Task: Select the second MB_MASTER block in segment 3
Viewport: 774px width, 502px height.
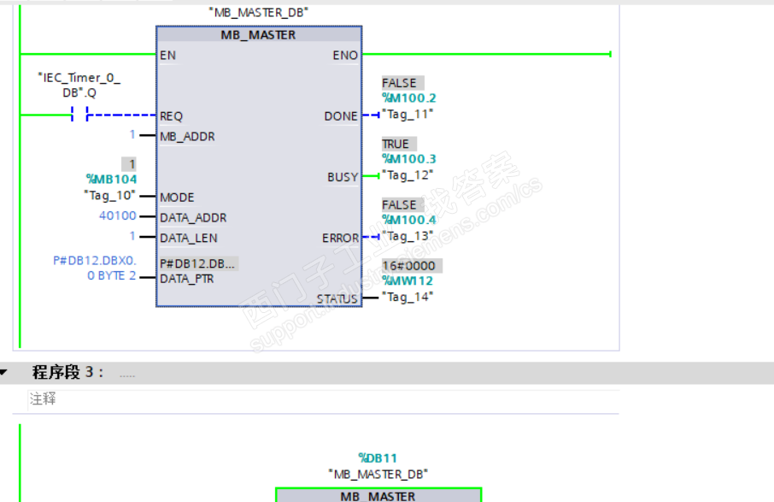Action: pyautogui.click(x=378, y=495)
